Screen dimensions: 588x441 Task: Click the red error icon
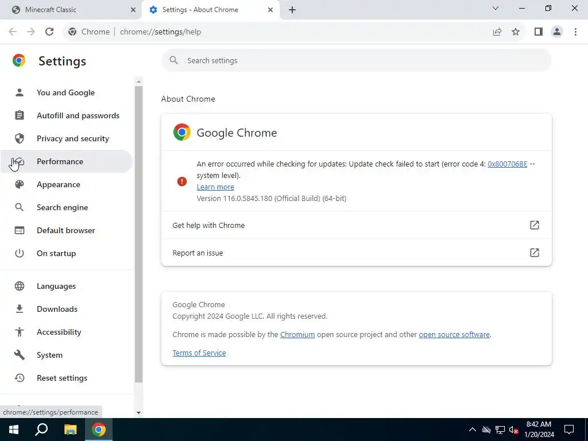(x=182, y=181)
